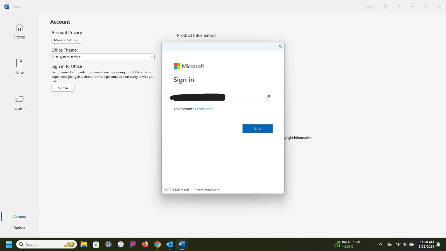
Task: Click Manage Settings under Account Privacy
Action: [x=66, y=40]
